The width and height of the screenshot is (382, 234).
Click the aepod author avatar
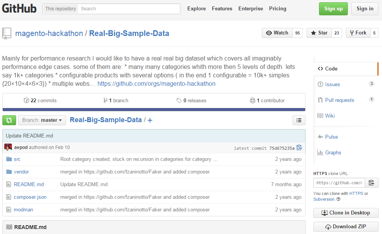point(8,147)
